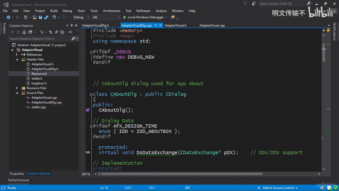Viewport: 339px width, 191px height.
Task: Expand the References node in the tree
Action: (17, 55)
